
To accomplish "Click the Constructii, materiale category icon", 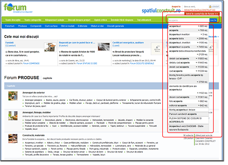I will pos(13,138).
